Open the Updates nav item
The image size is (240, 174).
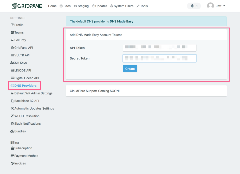pyautogui.click(x=101, y=6)
